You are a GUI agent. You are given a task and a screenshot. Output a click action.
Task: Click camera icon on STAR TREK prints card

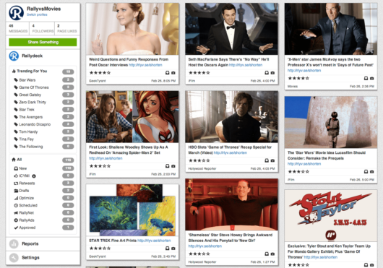[173, 248]
